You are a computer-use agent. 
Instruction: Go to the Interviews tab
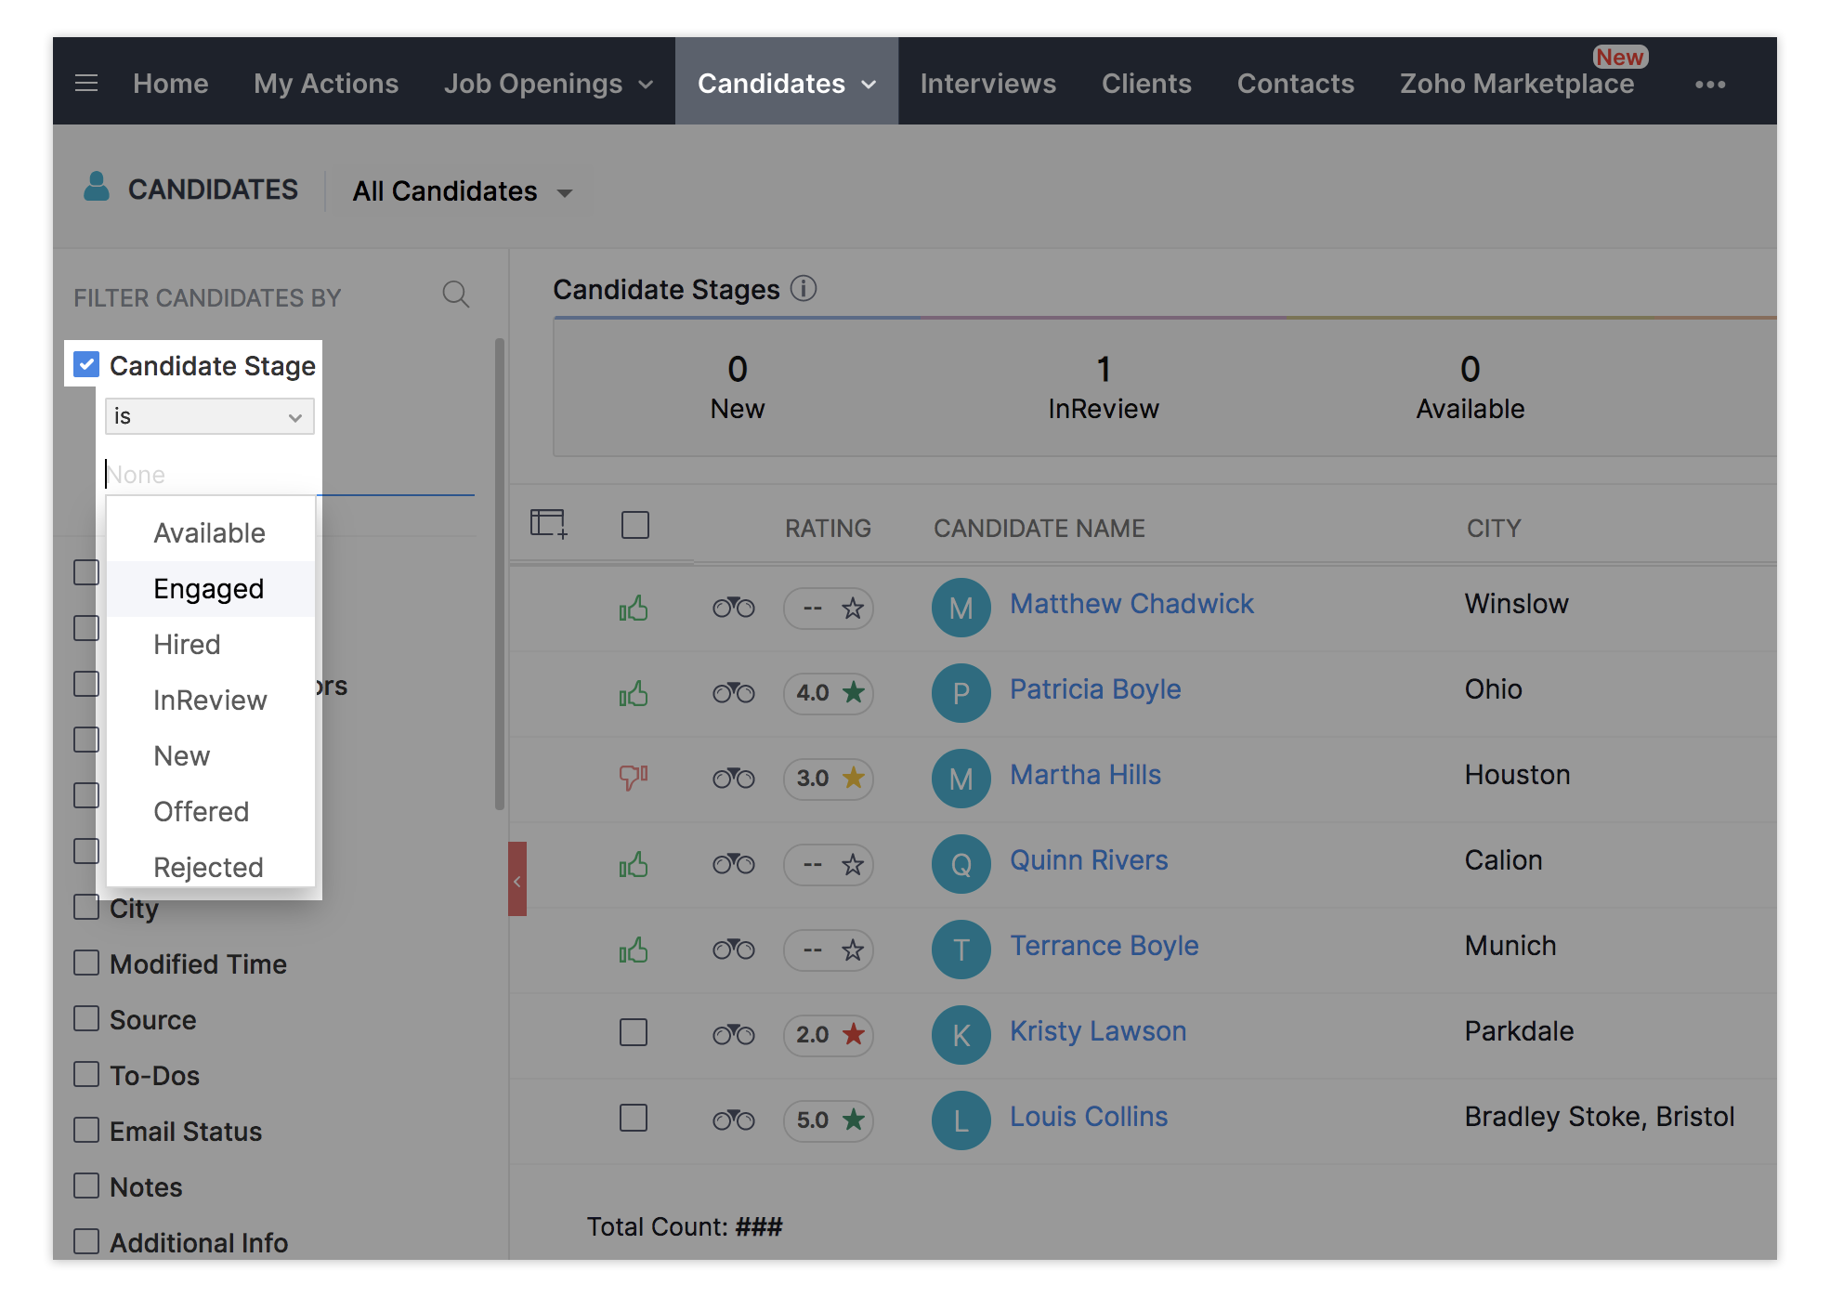click(x=987, y=84)
